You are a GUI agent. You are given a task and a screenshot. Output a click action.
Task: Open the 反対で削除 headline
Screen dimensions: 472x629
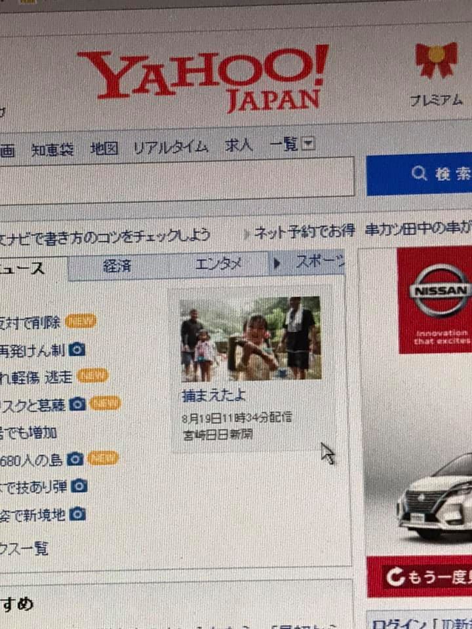coord(30,323)
